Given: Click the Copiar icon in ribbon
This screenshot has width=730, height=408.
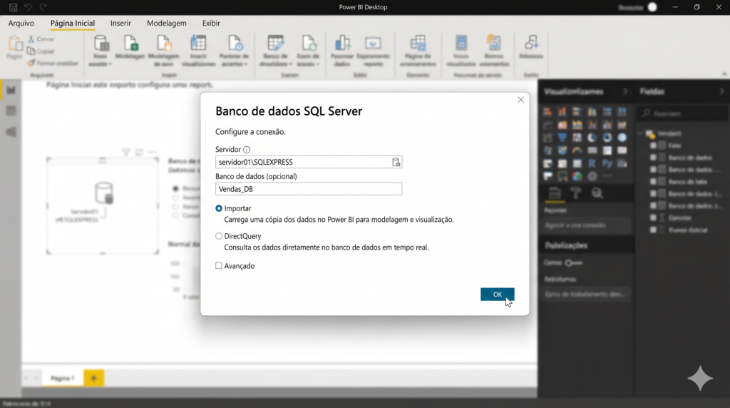Looking at the screenshot, I should (31, 51).
